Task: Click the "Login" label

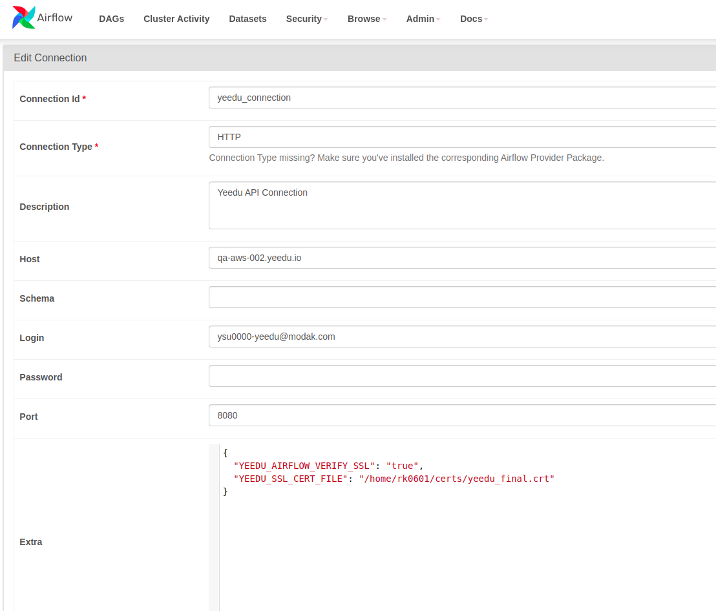Action: point(32,338)
